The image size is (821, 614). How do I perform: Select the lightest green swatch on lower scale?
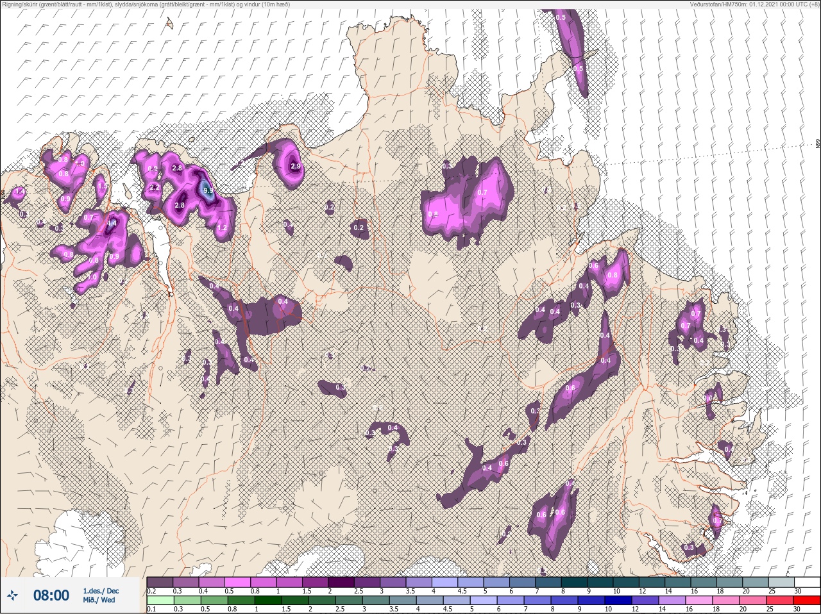pyautogui.click(x=160, y=600)
